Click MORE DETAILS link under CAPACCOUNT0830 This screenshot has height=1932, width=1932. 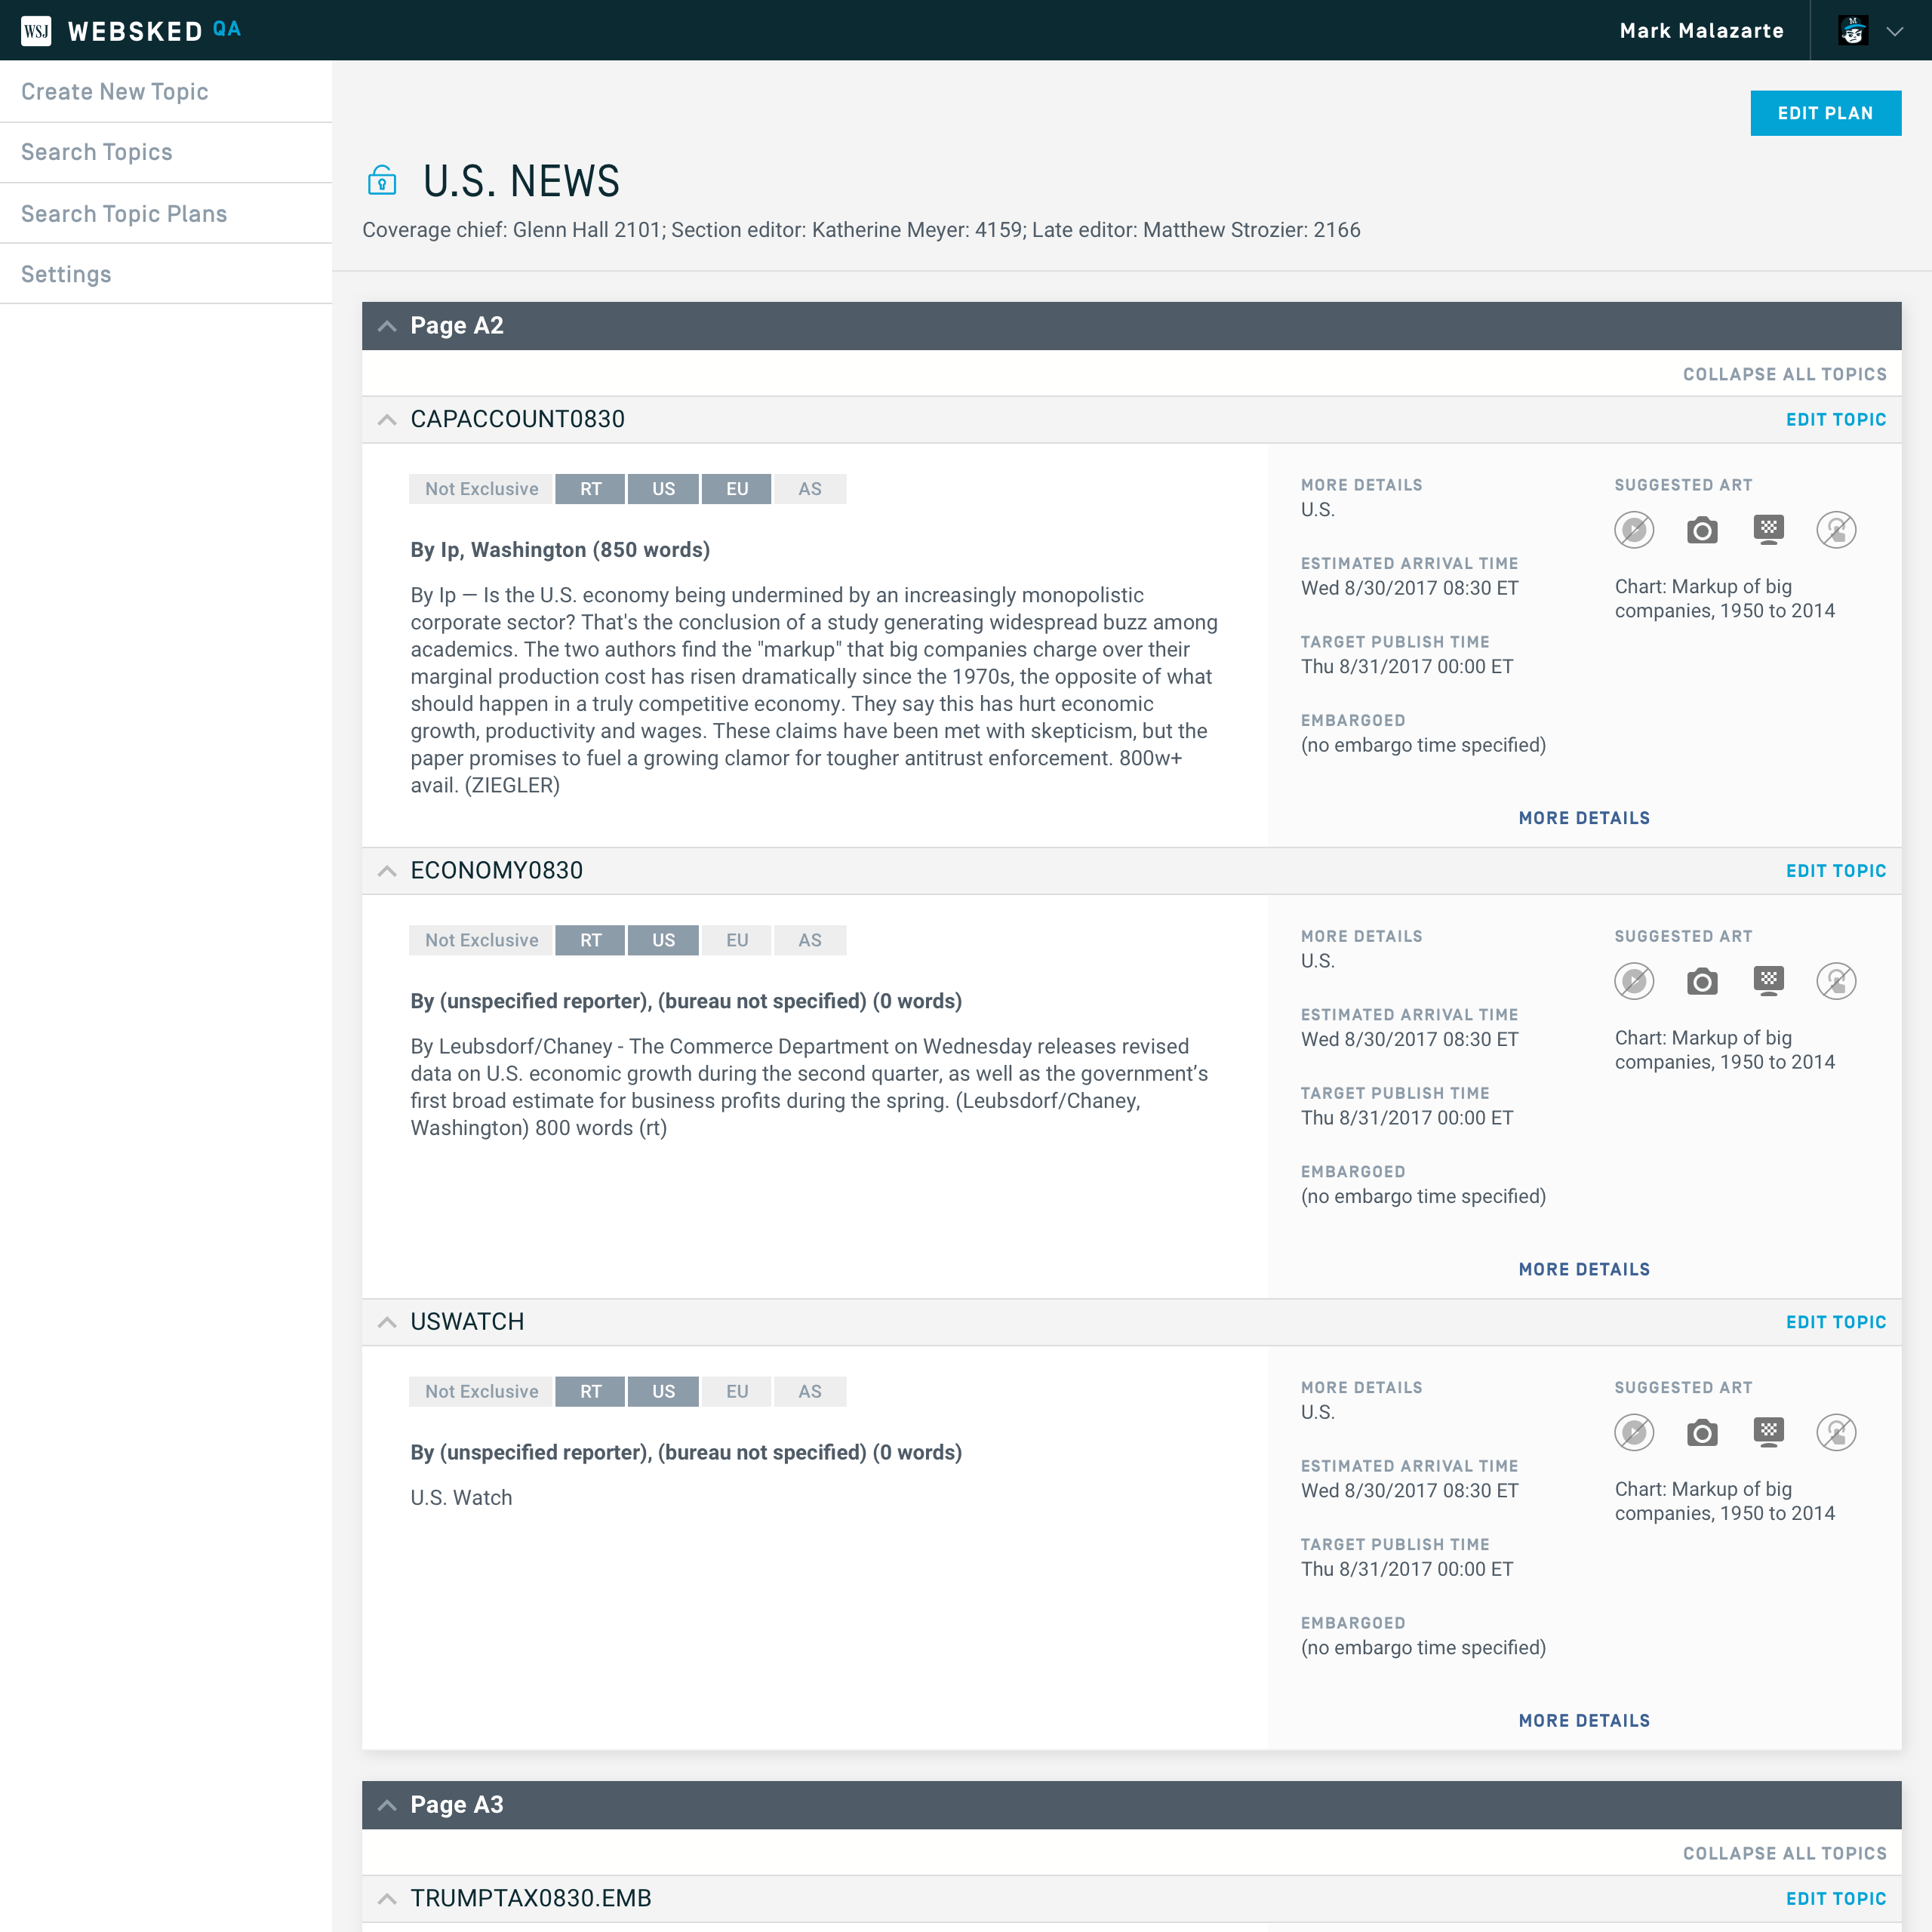[1583, 818]
